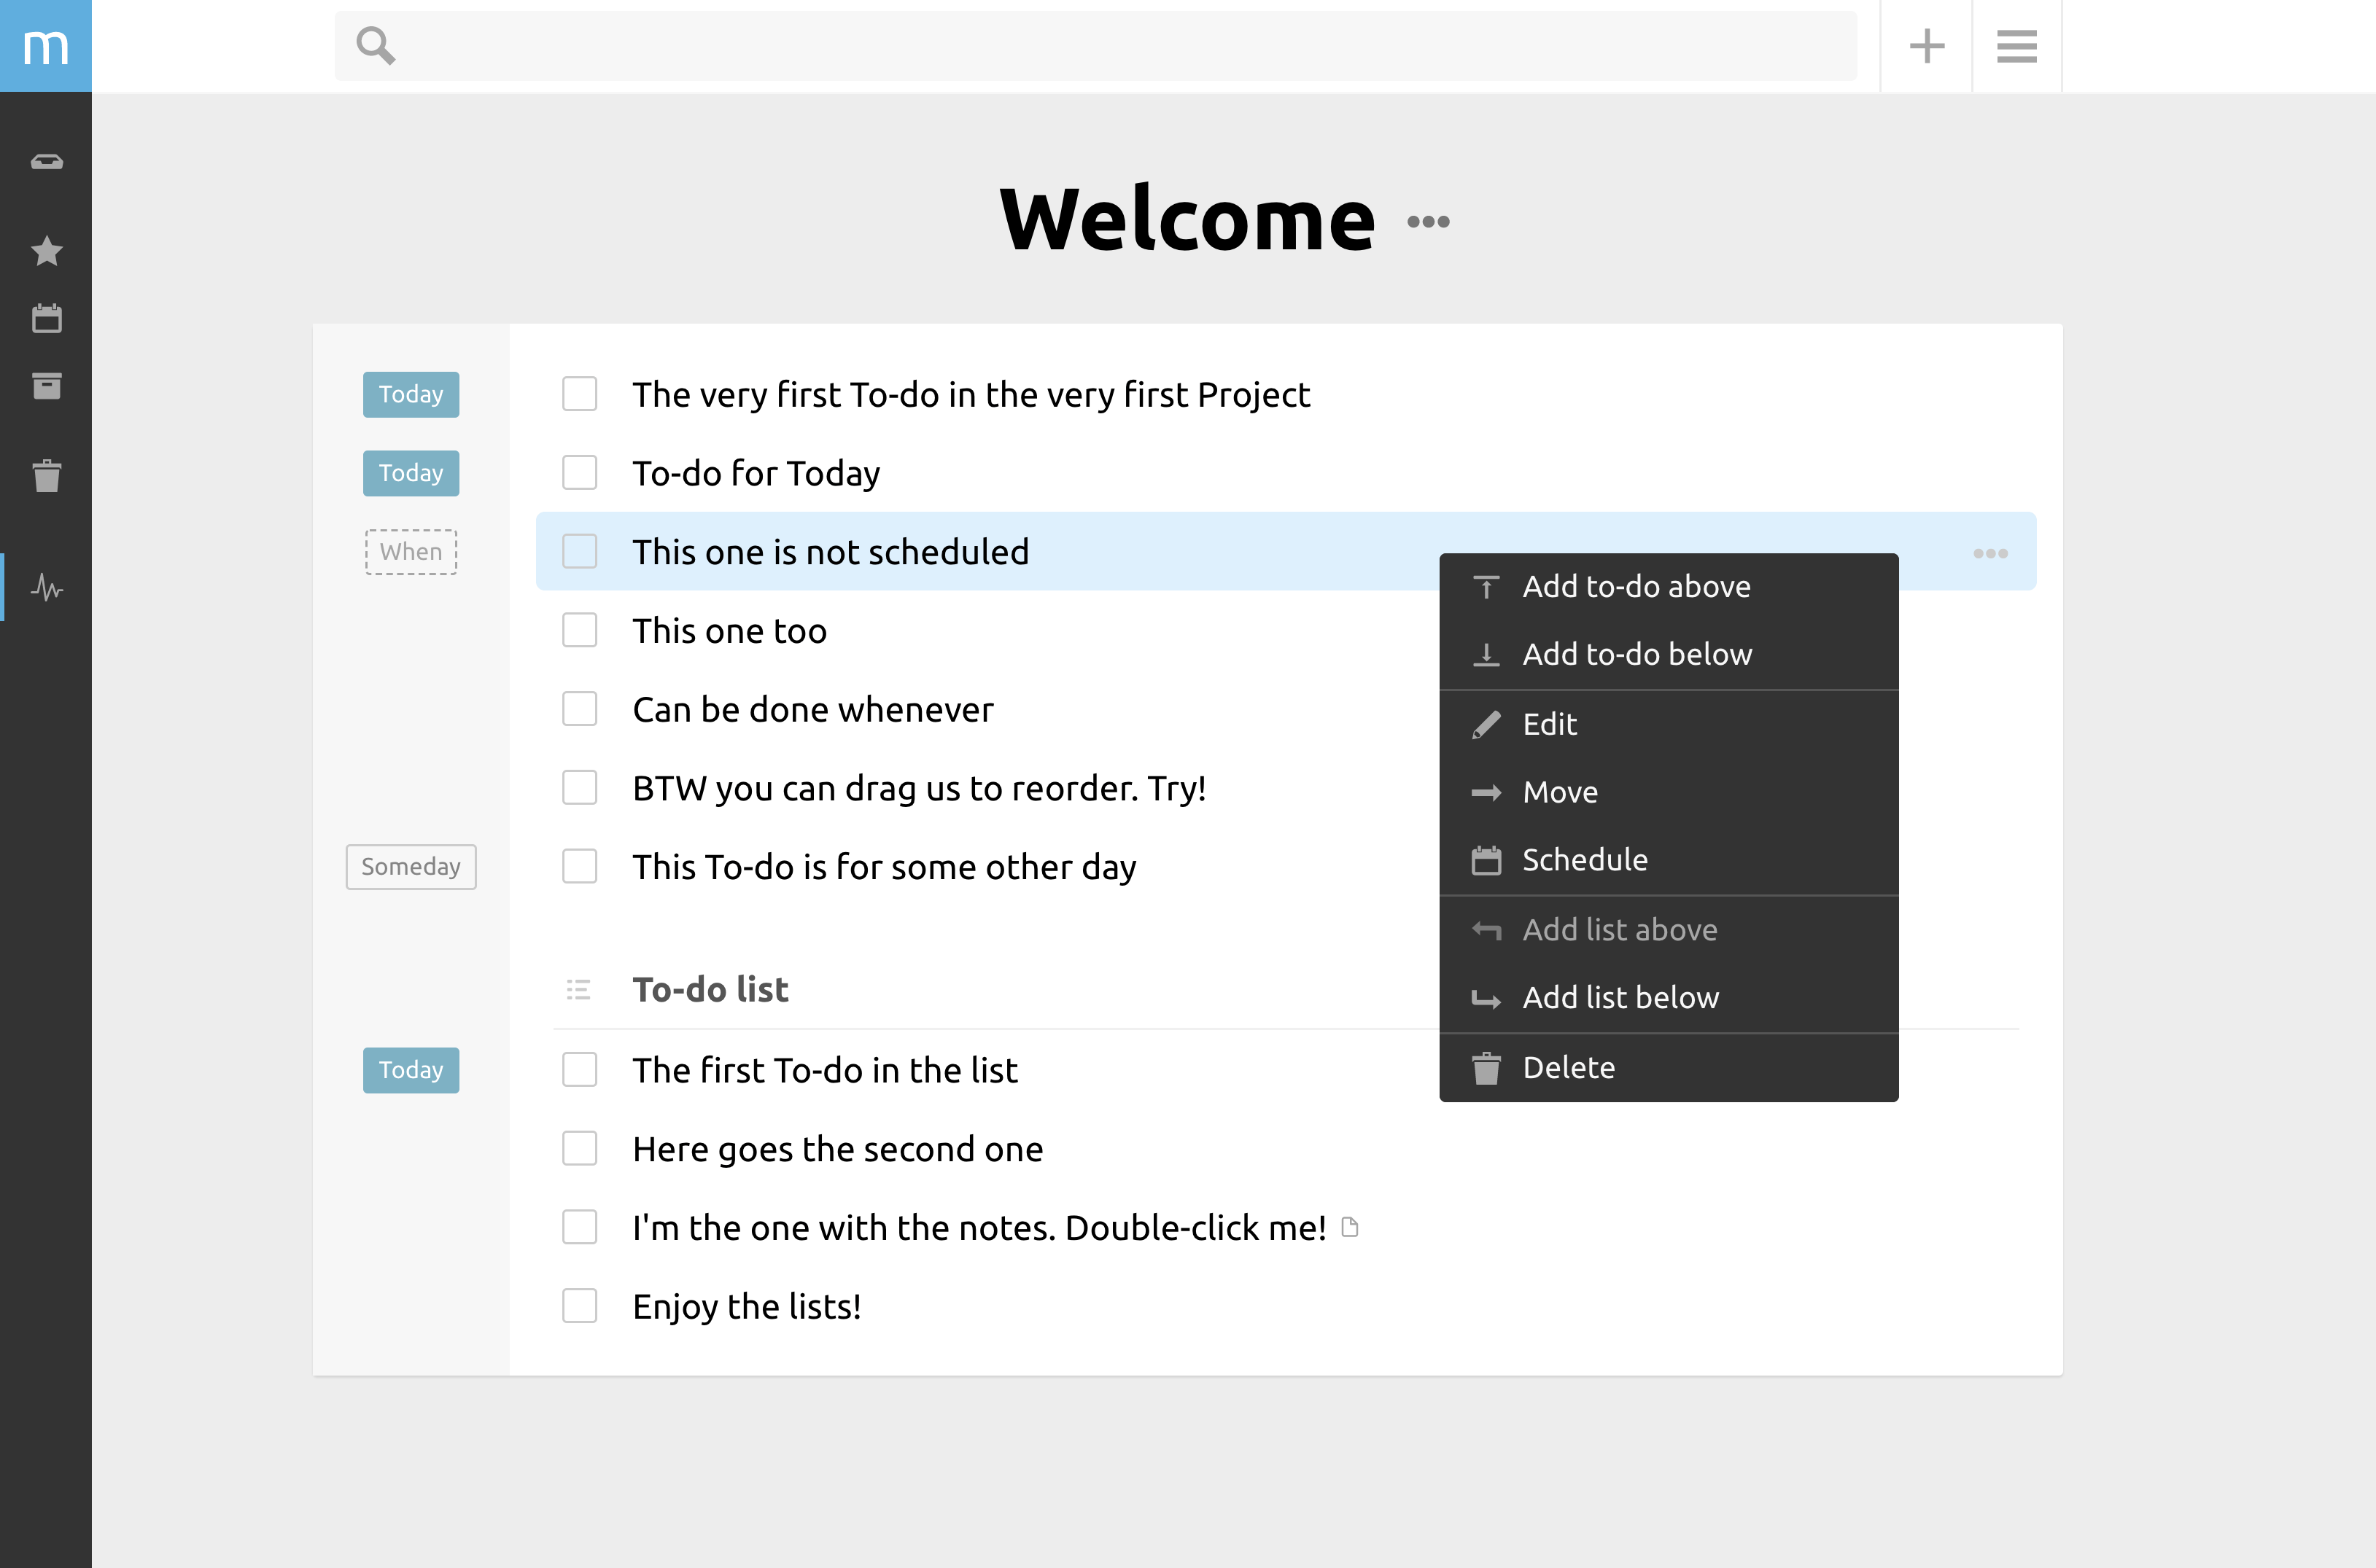The width and height of the screenshot is (2376, 1568).
Task: Open the starred Today view in sidebar
Action: 46,251
